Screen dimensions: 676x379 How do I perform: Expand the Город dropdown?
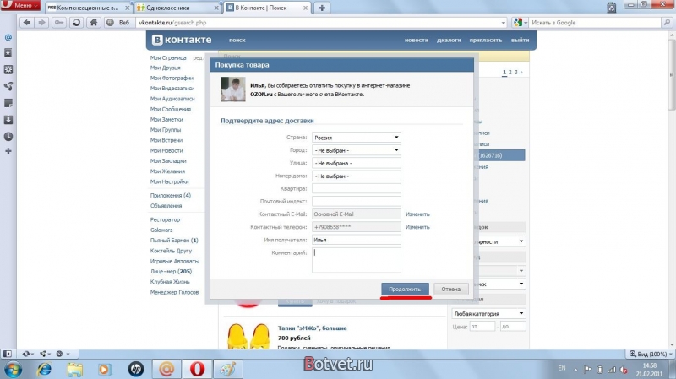pos(356,150)
